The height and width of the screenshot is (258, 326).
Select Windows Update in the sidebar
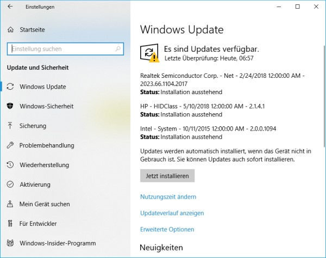click(43, 87)
